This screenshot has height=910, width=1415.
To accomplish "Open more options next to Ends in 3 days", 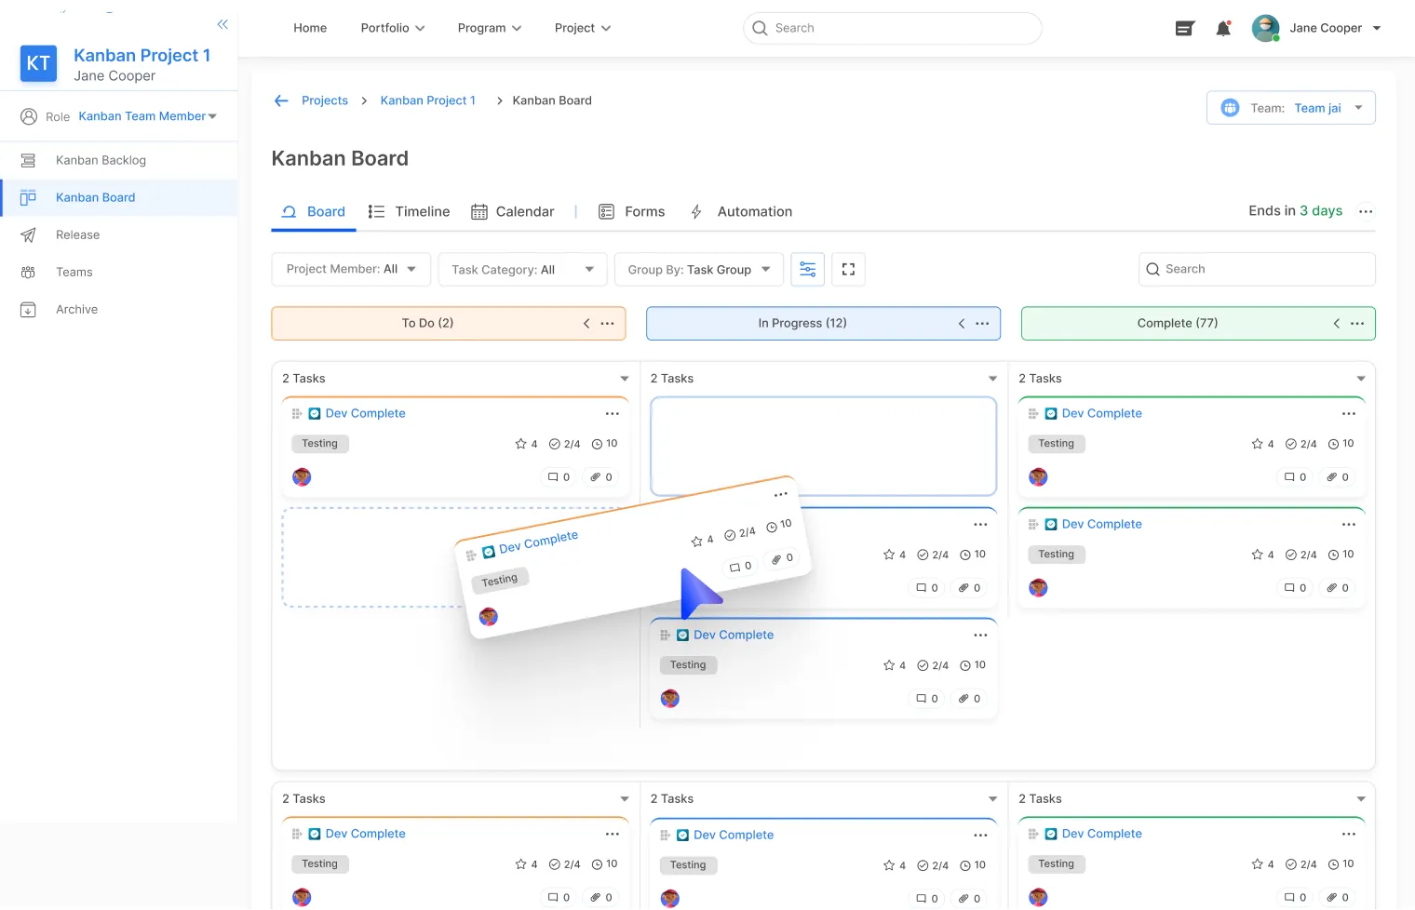I will coord(1365,212).
